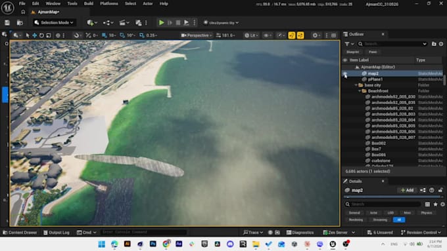
Task: Click the Save Current Level icon
Action: point(7,23)
